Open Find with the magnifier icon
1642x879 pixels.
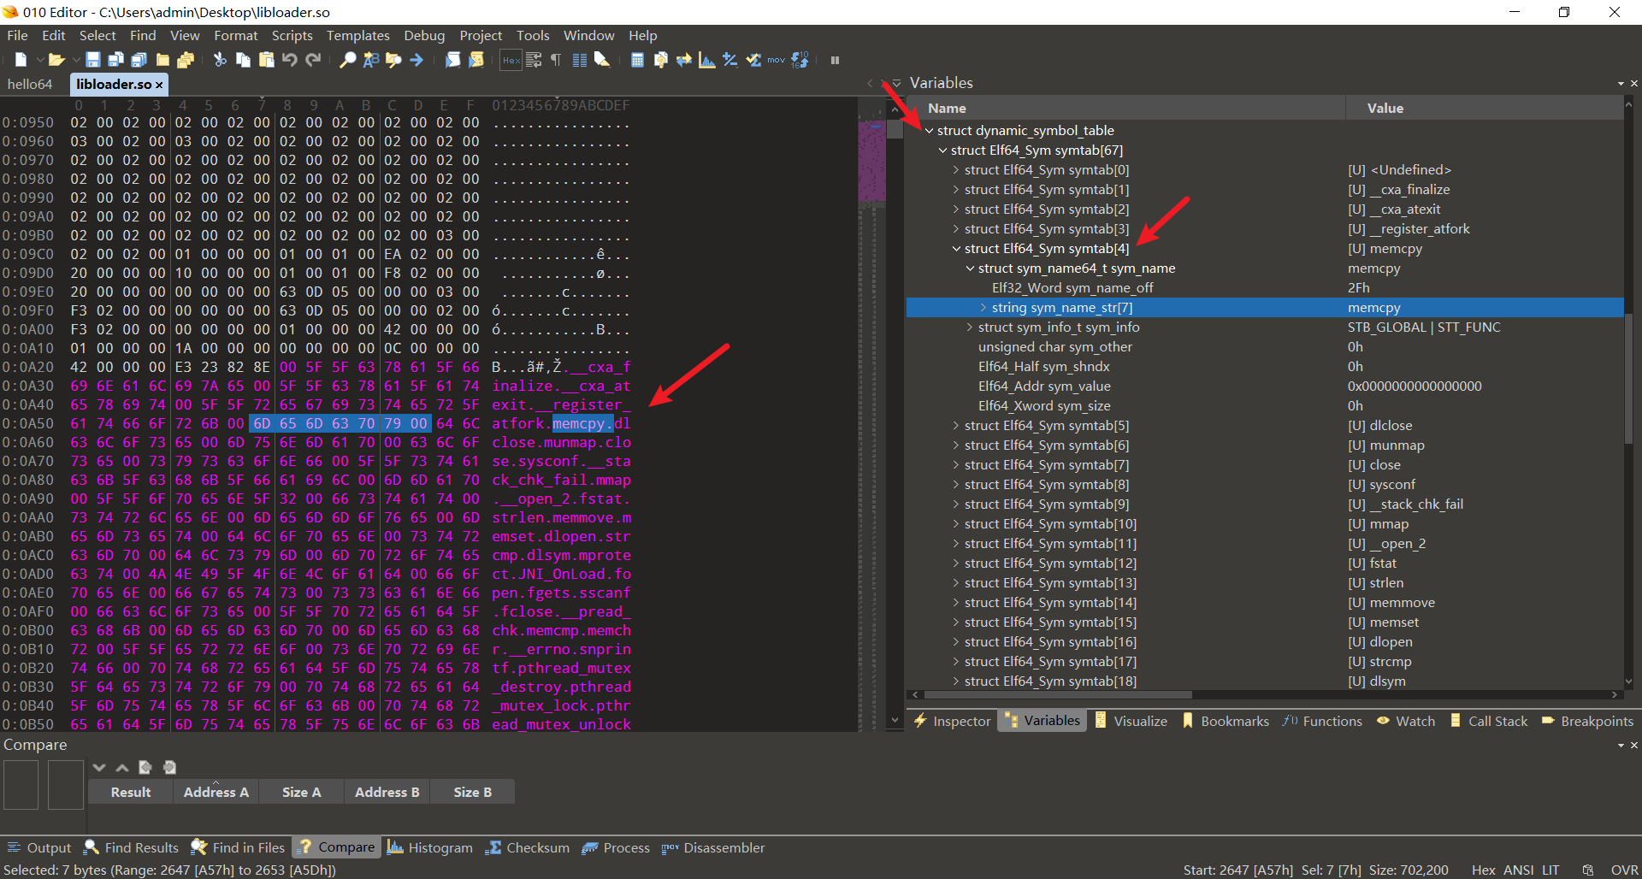coord(347,60)
